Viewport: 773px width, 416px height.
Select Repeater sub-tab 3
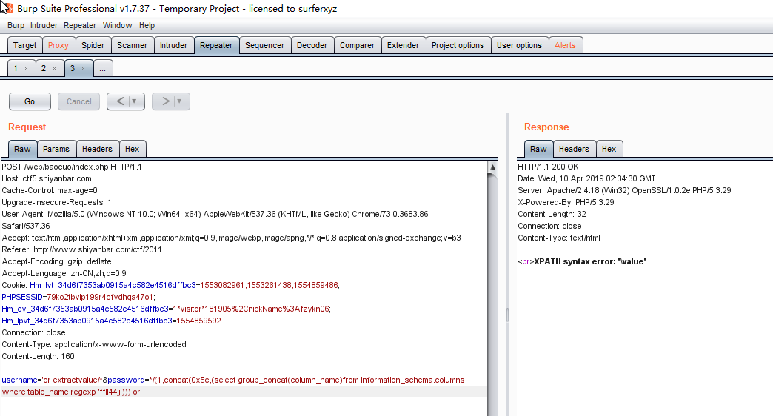72,69
